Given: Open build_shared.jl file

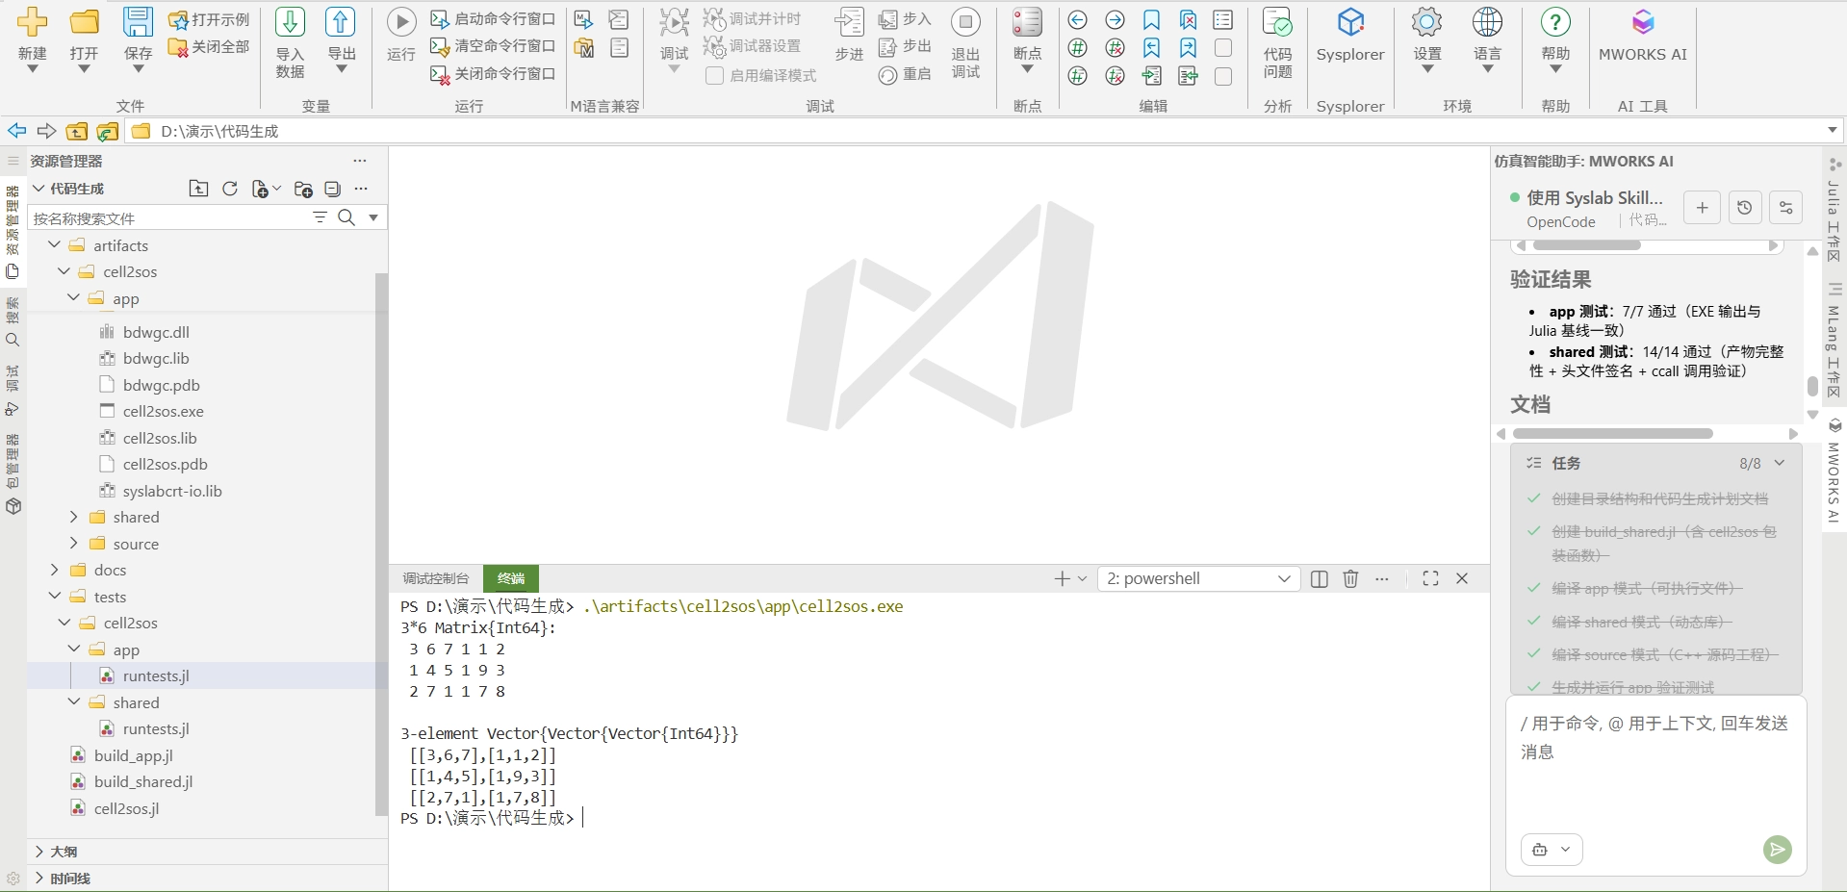Looking at the screenshot, I should pyautogui.click(x=143, y=781).
